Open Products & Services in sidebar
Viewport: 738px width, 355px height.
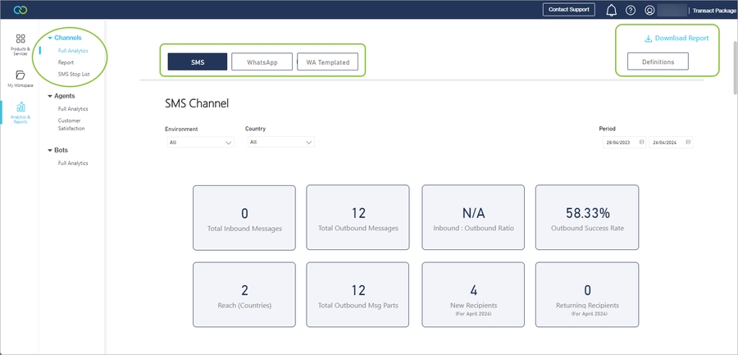[20, 43]
